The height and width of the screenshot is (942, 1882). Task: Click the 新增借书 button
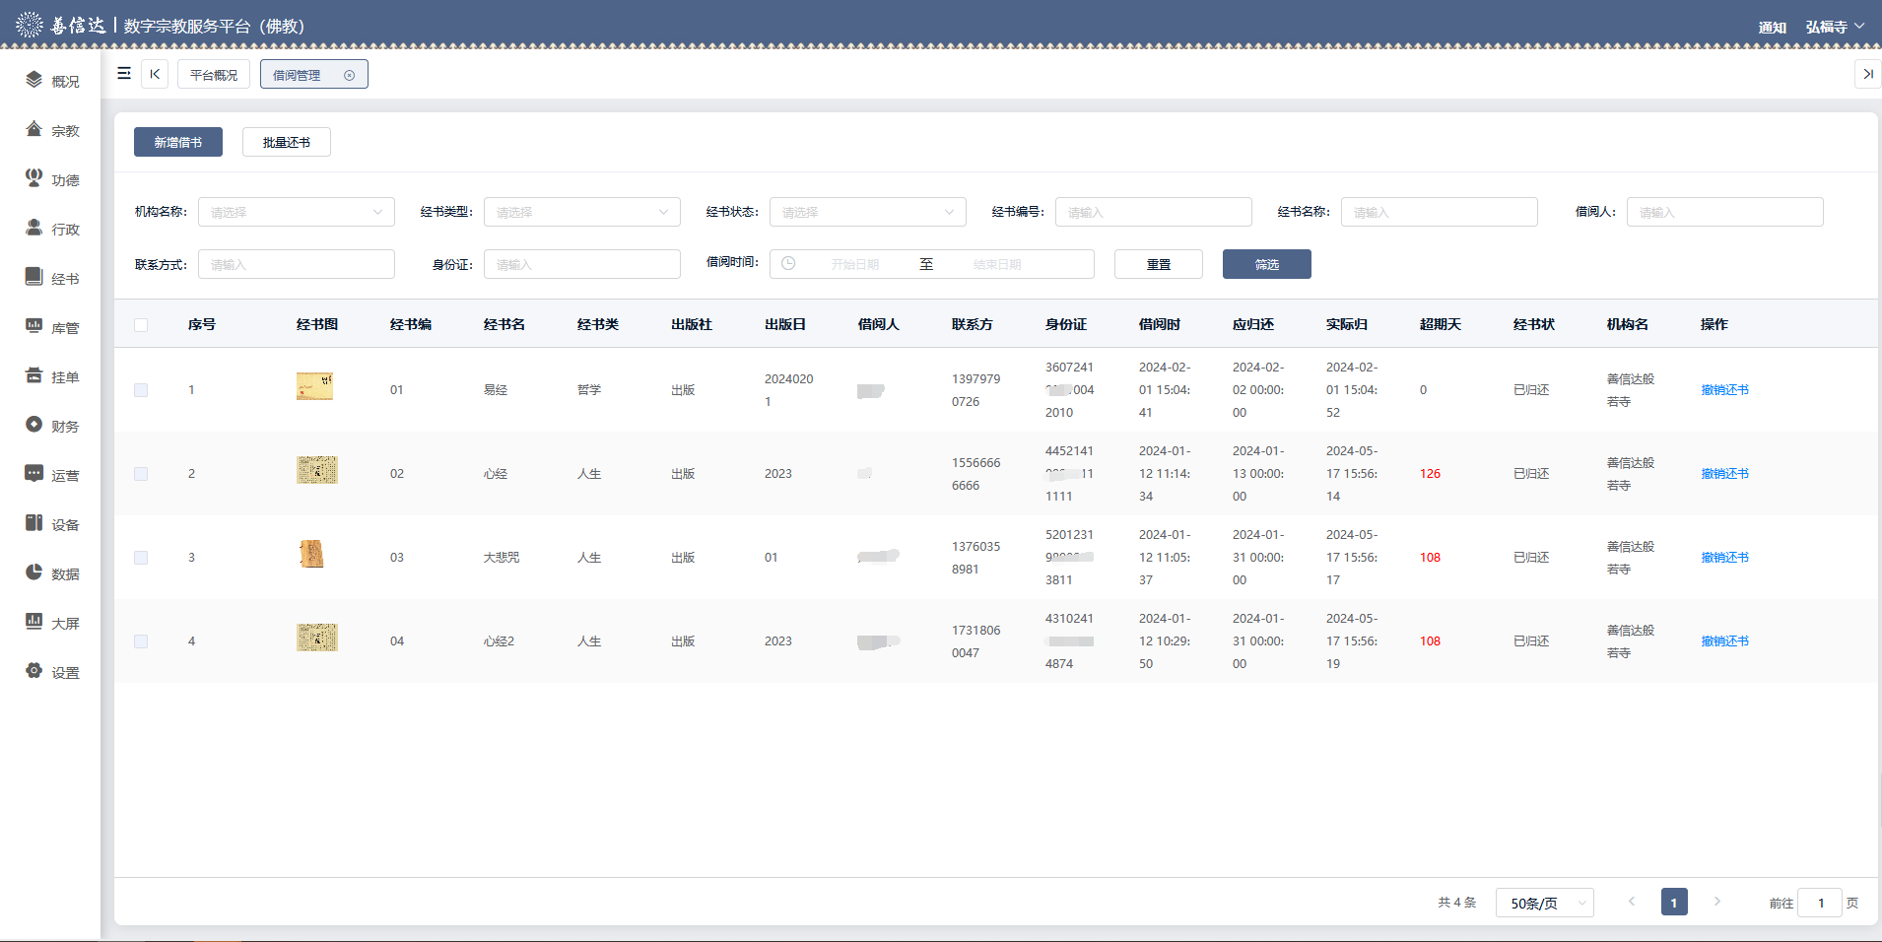178,142
